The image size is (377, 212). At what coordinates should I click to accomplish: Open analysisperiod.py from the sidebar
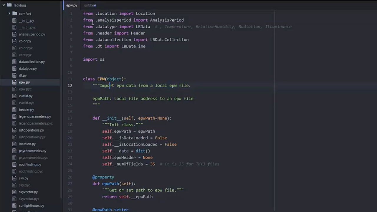click(32, 34)
